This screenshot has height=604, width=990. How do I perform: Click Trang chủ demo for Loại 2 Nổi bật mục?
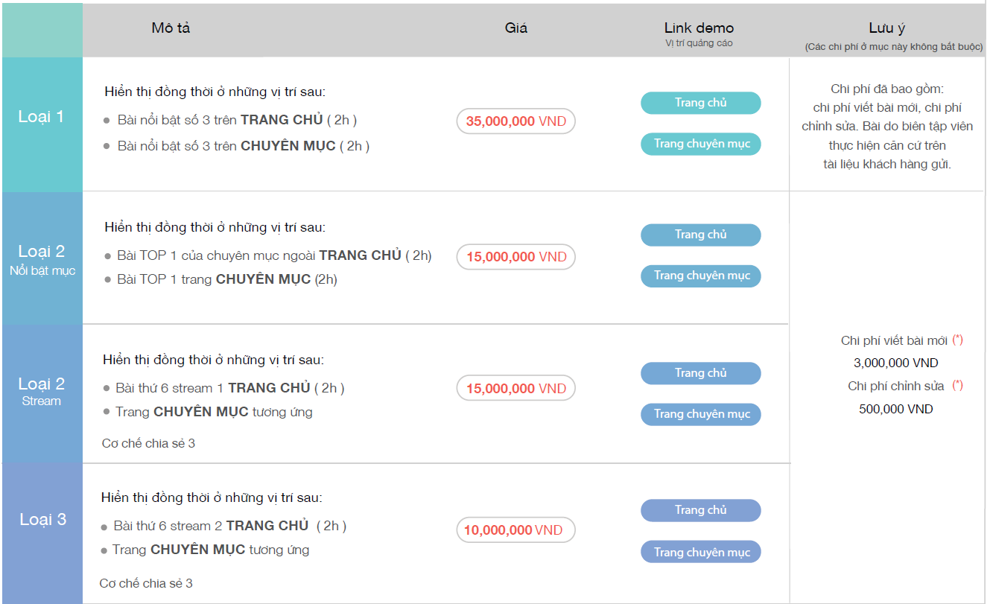coord(700,235)
